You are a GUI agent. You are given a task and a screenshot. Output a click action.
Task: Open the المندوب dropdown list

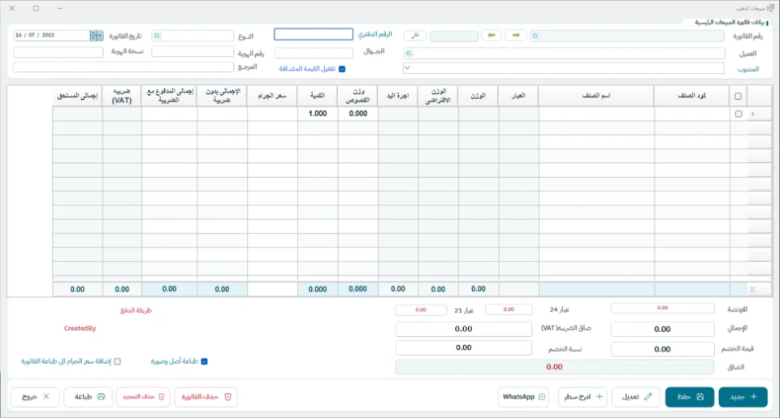407,68
